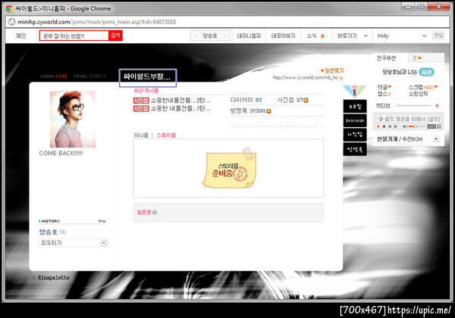Switch to the 미니룸 tab
This screenshot has width=455, height=318.
(x=141, y=136)
